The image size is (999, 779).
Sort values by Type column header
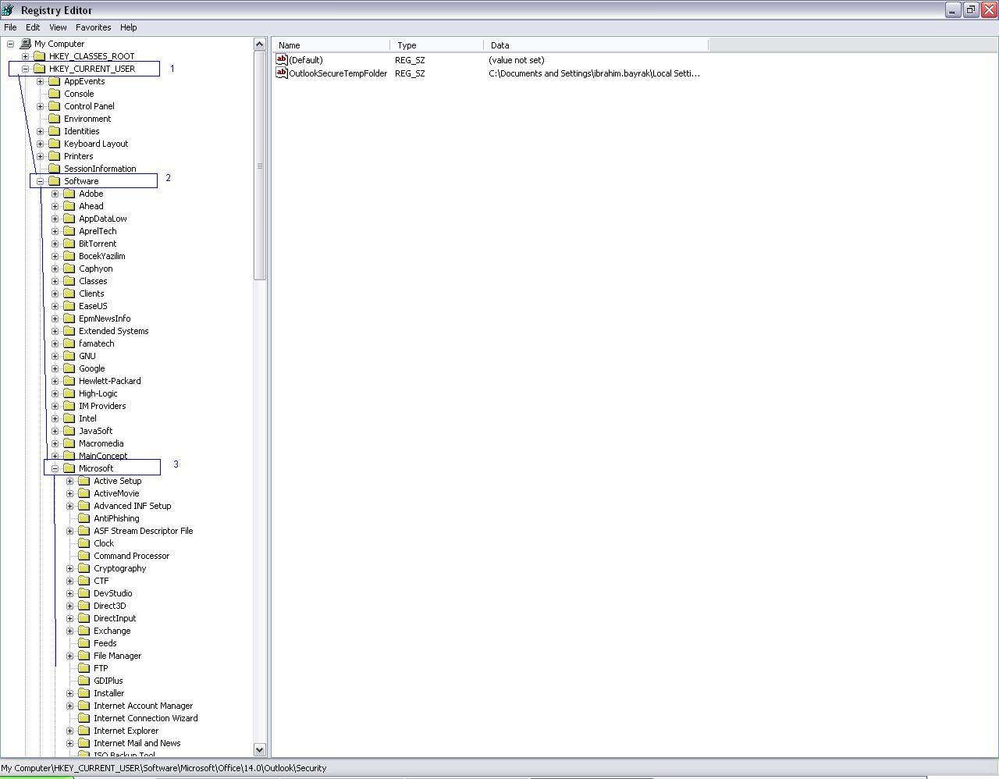(437, 45)
